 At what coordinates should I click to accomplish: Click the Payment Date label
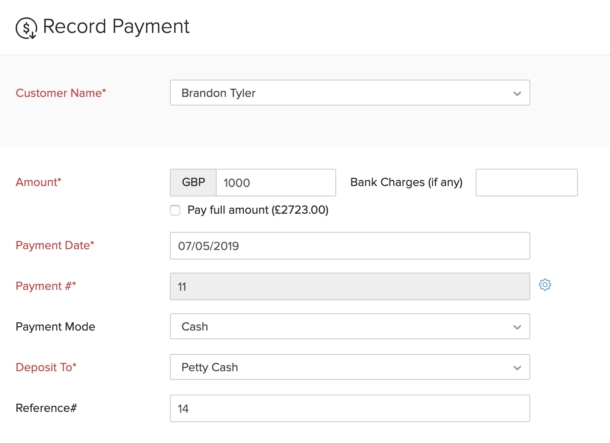tap(55, 245)
